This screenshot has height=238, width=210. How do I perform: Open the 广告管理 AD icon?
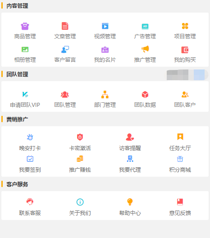click(x=145, y=27)
